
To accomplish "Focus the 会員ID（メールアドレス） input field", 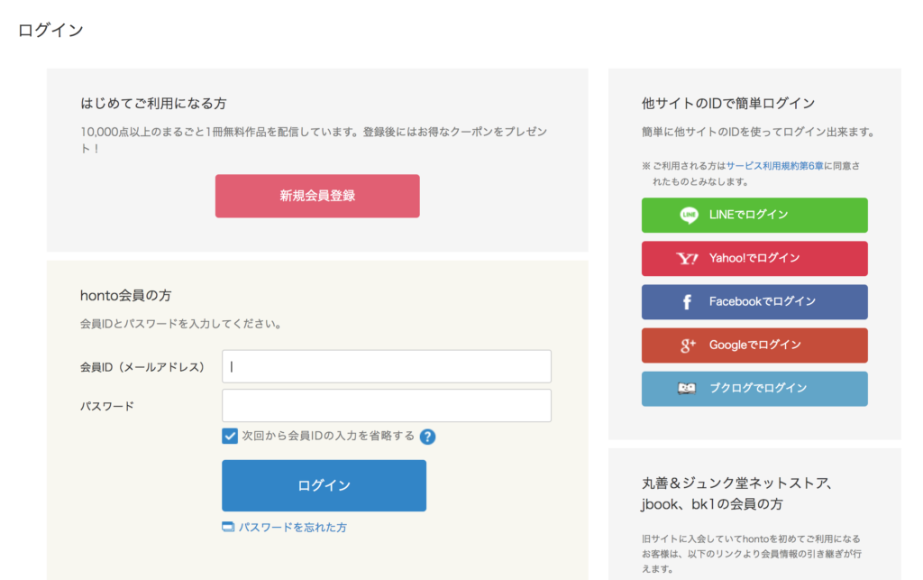I will pos(387,366).
